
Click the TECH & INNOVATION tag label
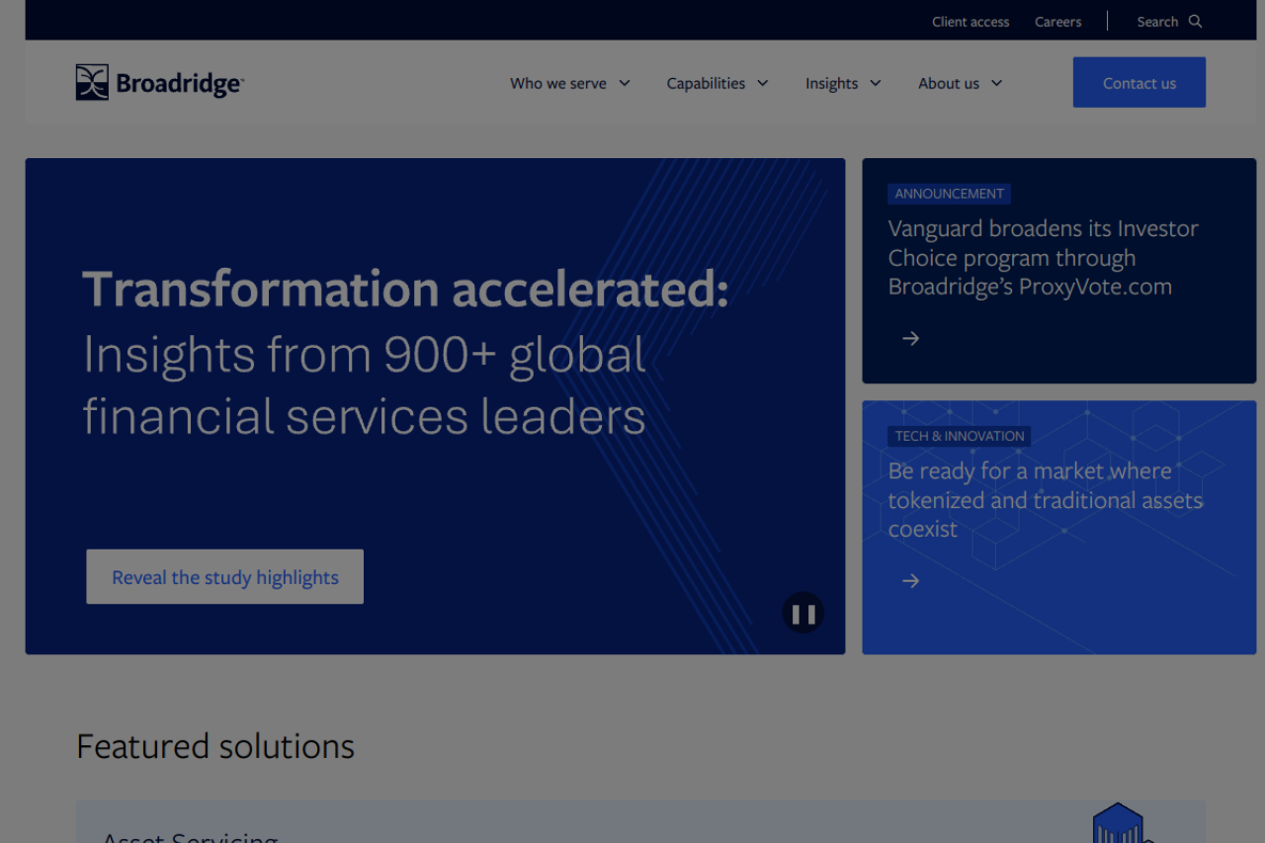pyautogui.click(x=959, y=436)
